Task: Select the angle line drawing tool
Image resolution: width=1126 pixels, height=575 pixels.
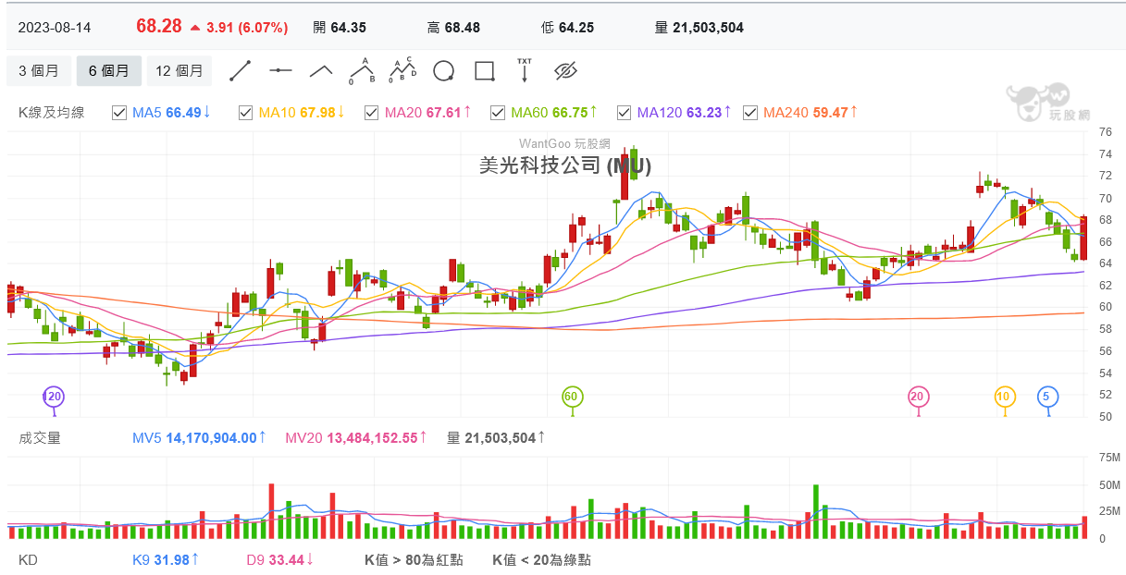Action: pyautogui.click(x=321, y=70)
